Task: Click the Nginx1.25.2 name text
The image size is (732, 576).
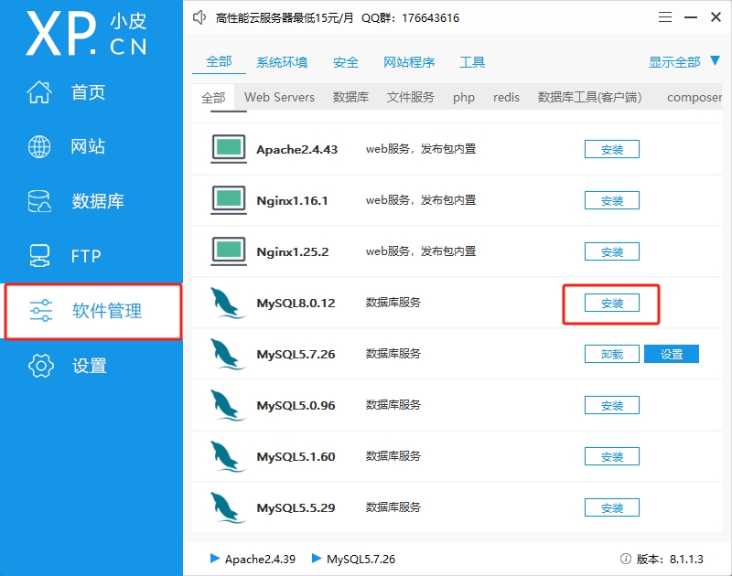Action: (x=293, y=251)
